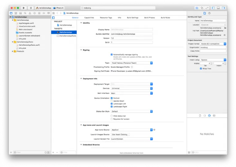236x167 pixels.
Task: Open the Report navigator icon
Action: point(49,13)
